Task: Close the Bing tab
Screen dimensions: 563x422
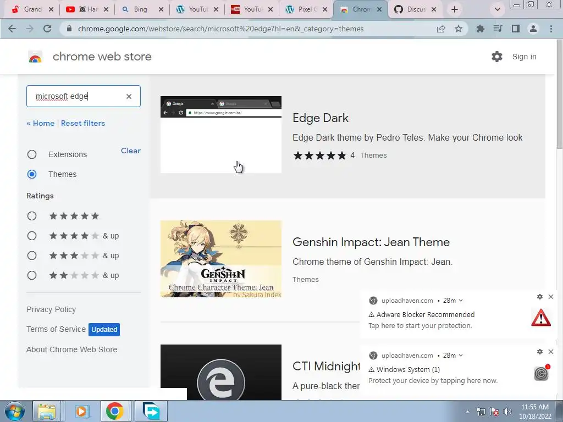Action: (x=161, y=10)
